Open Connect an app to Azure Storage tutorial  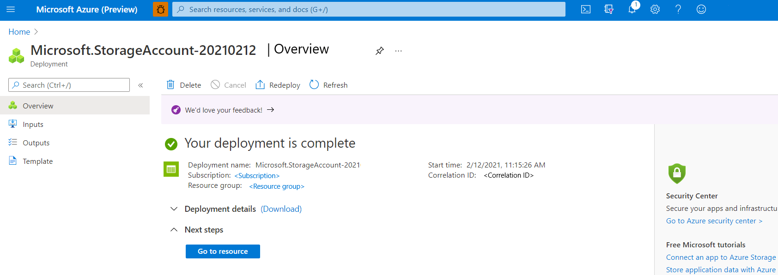coord(721,257)
